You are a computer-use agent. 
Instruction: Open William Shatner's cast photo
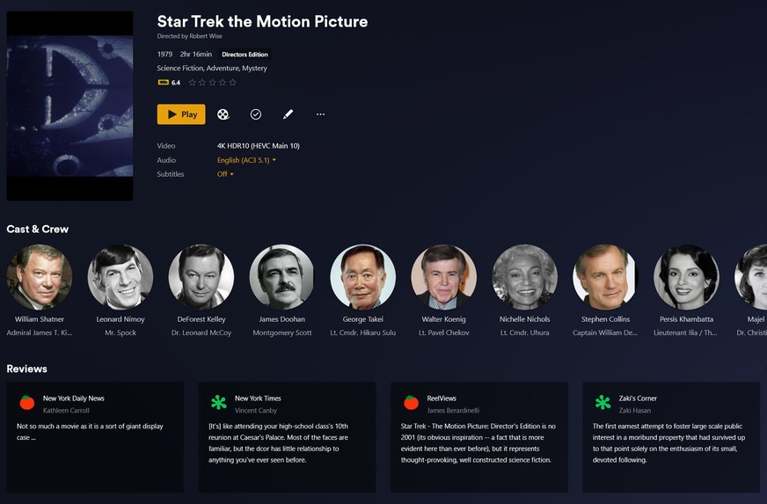40,277
